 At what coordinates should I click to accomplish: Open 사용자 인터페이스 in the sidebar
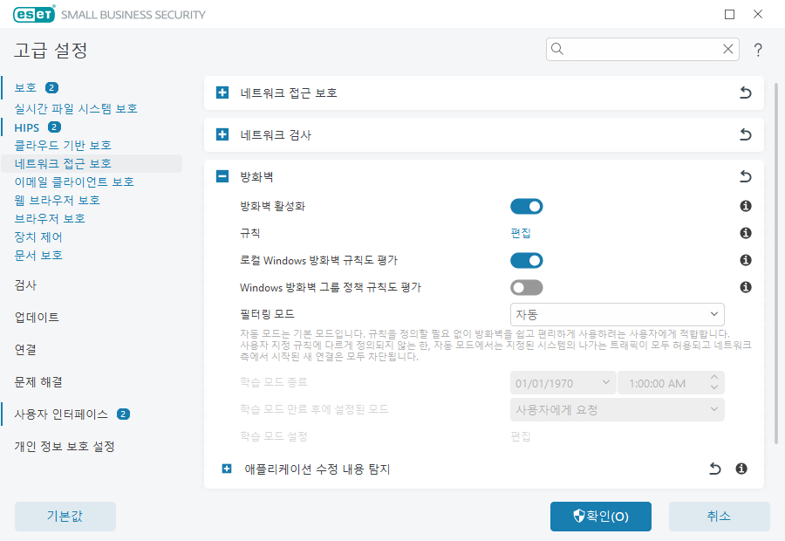click(60, 414)
